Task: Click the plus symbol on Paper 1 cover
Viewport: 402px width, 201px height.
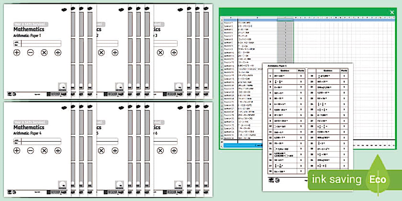Action: point(17,53)
